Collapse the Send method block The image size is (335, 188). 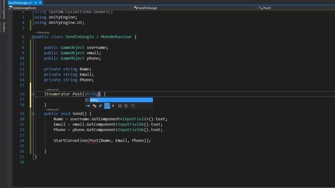click(x=33, y=114)
